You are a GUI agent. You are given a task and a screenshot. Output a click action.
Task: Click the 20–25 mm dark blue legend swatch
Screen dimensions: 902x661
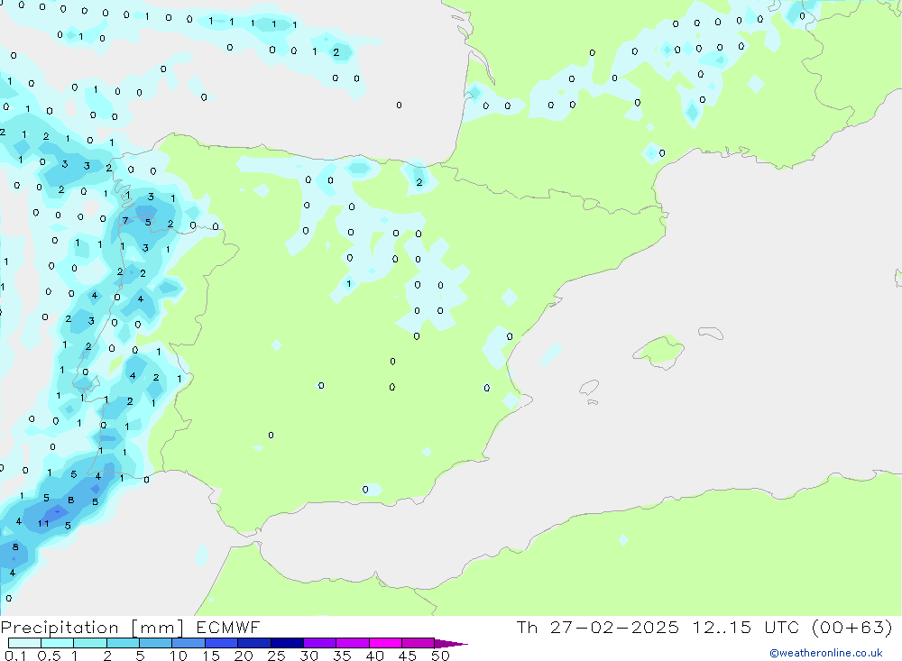[x=254, y=643]
